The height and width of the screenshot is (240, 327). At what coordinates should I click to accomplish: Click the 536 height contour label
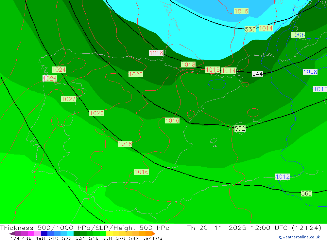point(250,29)
